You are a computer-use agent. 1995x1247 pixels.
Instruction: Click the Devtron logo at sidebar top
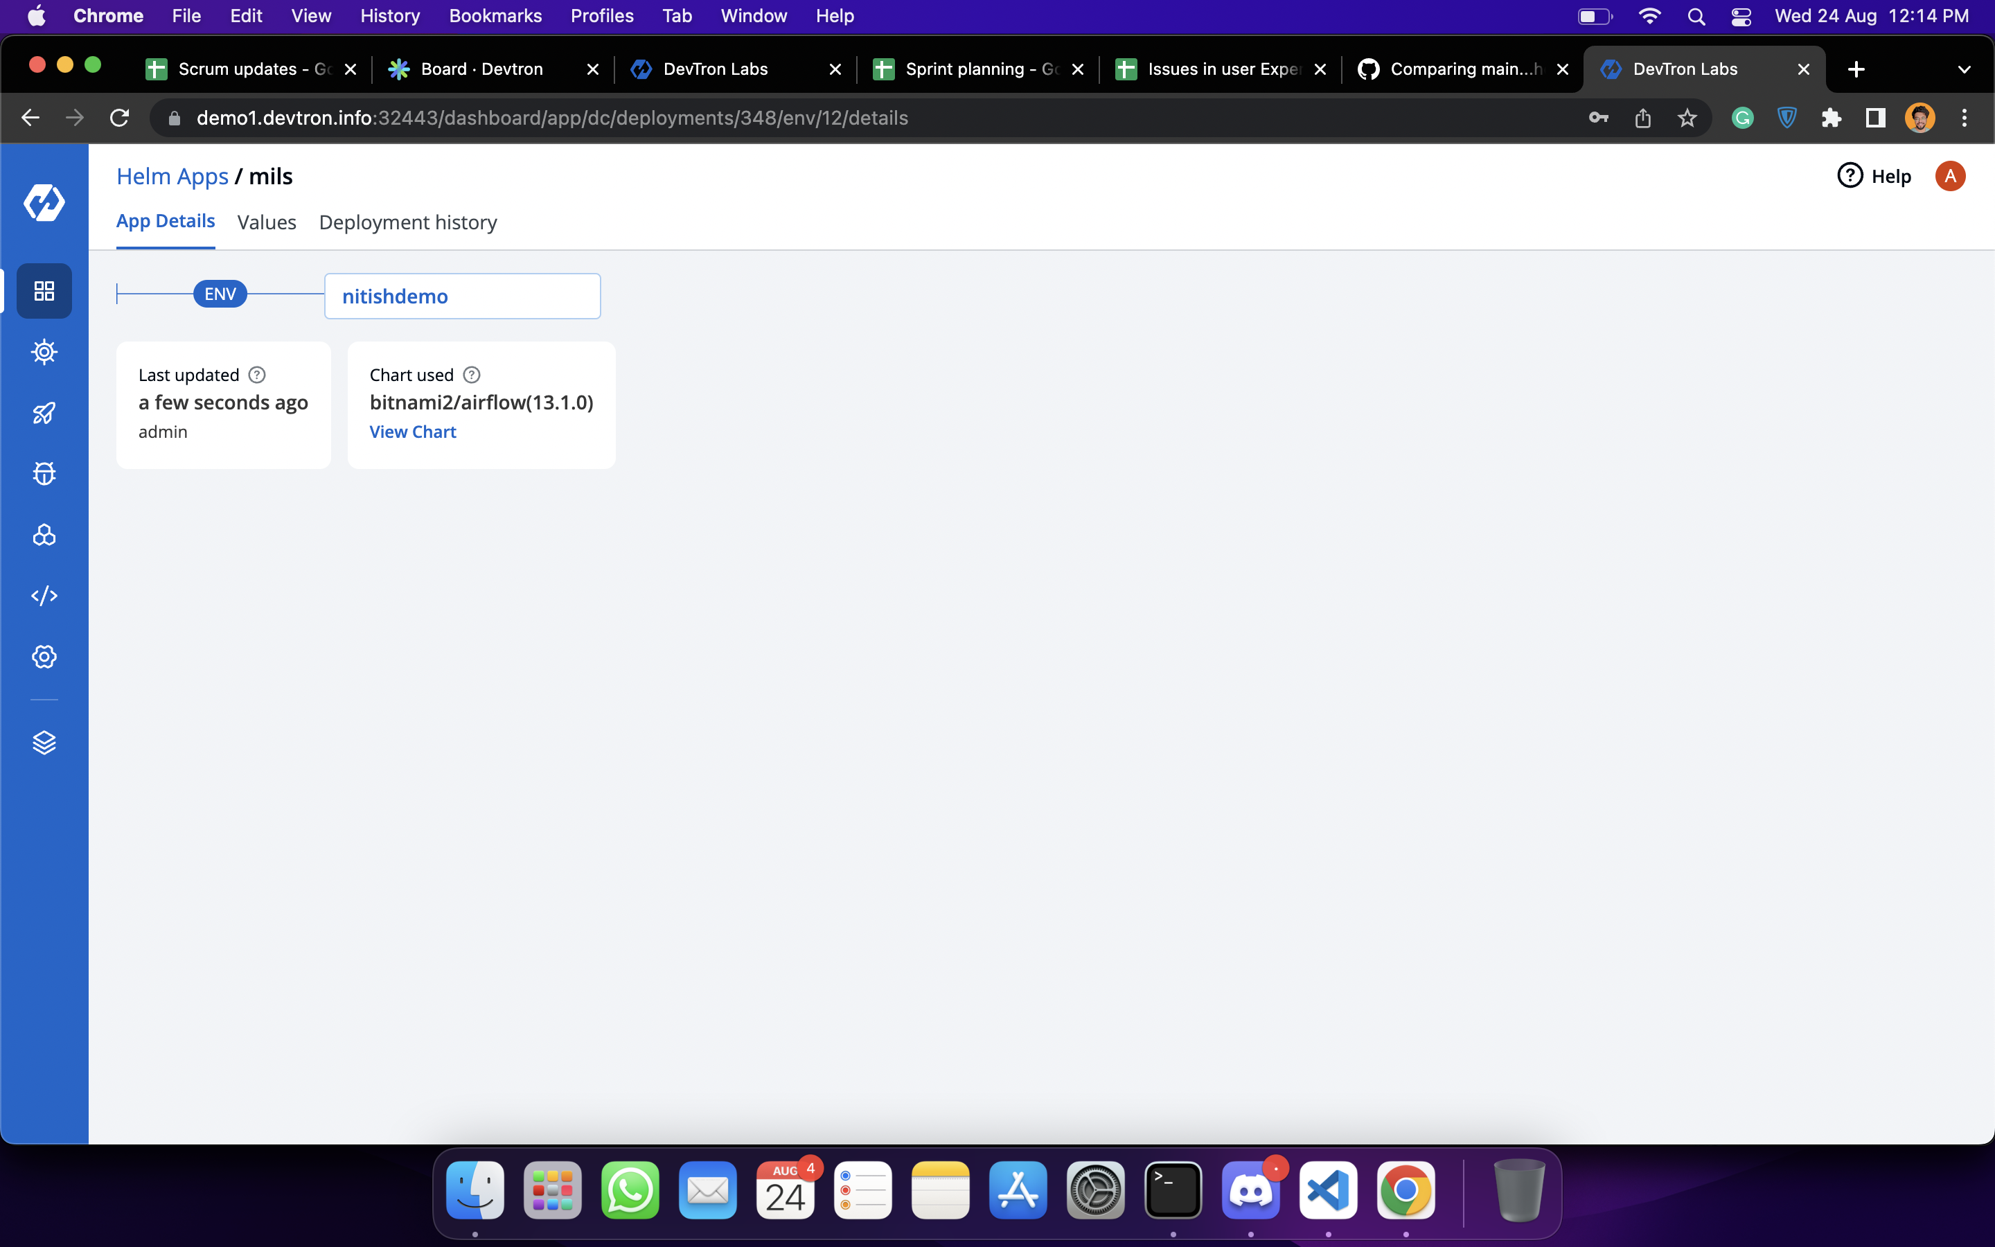(x=44, y=202)
